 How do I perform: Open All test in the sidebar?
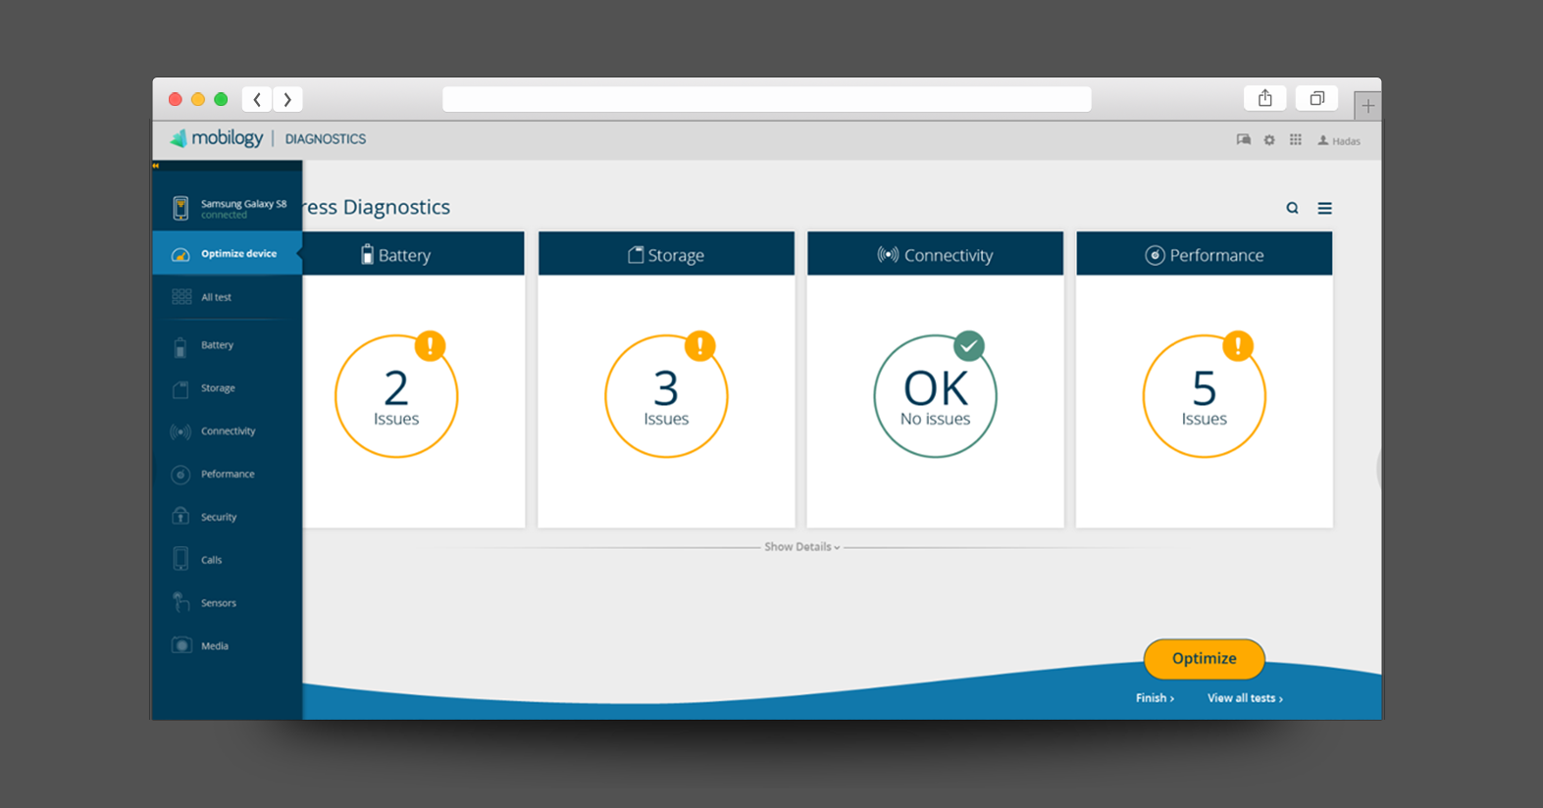pos(228,297)
